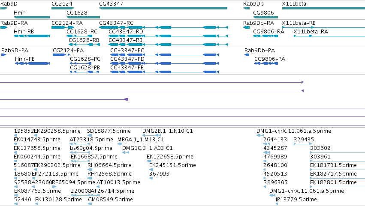The width and height of the screenshot is (365, 206).
Task: Open the 367993 feature label
Action: pyautogui.click(x=159, y=174)
